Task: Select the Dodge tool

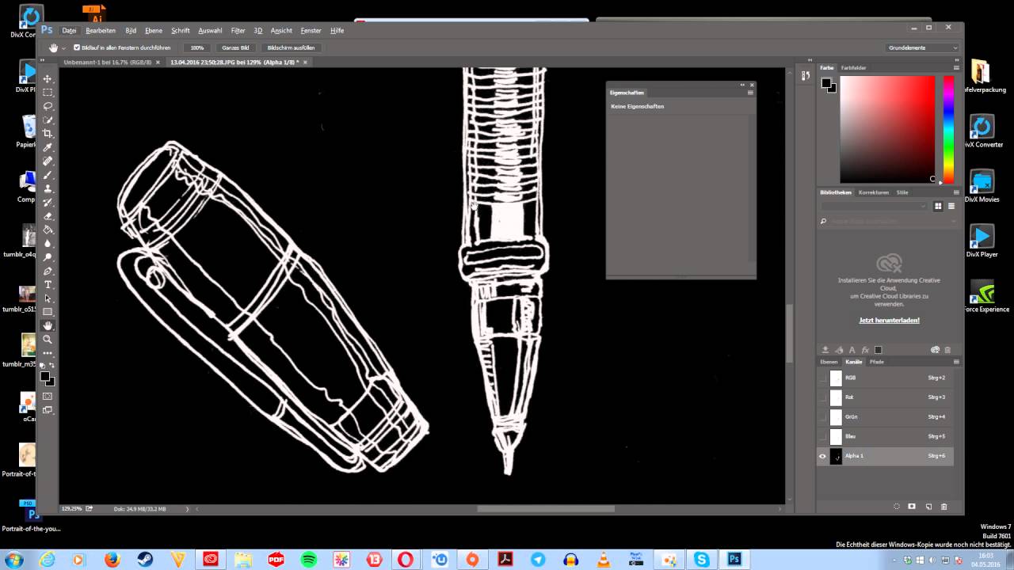Action: [48, 257]
